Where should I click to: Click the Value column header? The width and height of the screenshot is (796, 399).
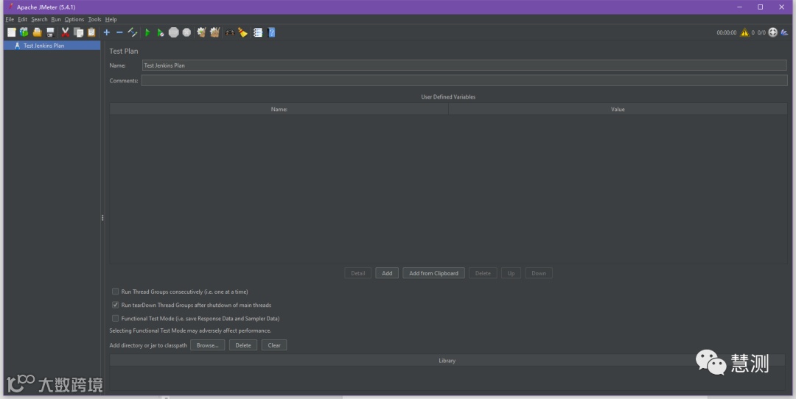[x=618, y=109]
